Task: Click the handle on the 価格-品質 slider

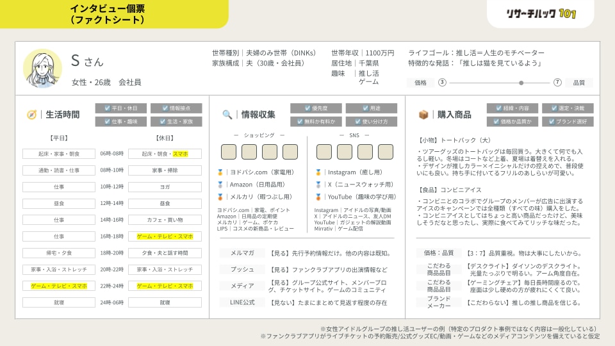Action: click(521, 83)
